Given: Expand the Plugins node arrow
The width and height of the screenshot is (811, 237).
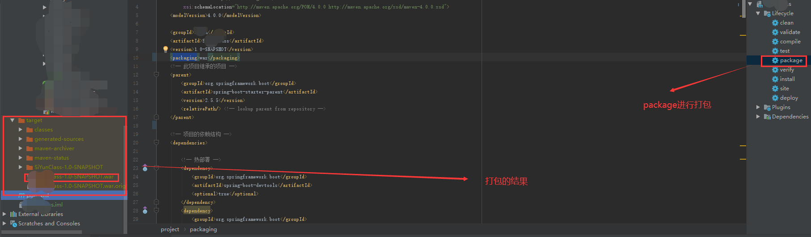Looking at the screenshot, I should click(758, 107).
